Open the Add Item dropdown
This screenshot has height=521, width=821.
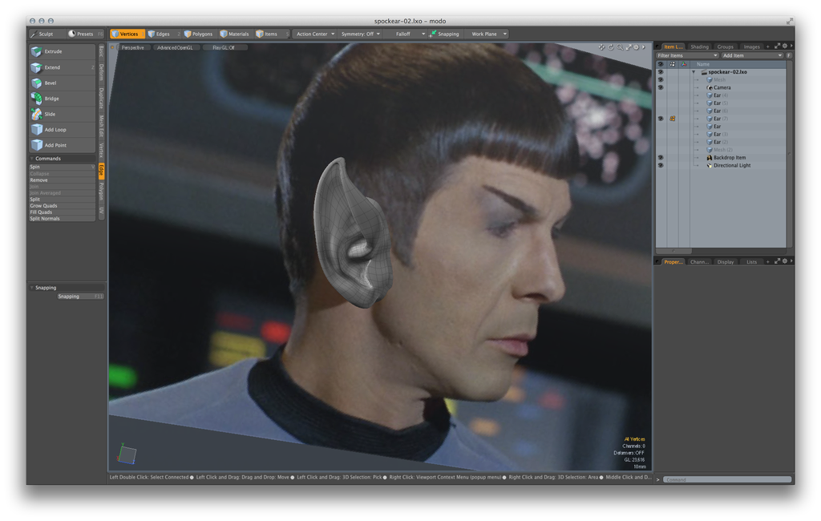pos(752,55)
